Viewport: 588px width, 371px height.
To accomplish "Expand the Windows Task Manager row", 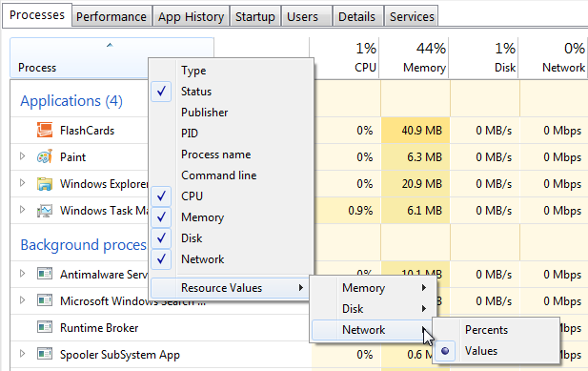I will 23,209.
